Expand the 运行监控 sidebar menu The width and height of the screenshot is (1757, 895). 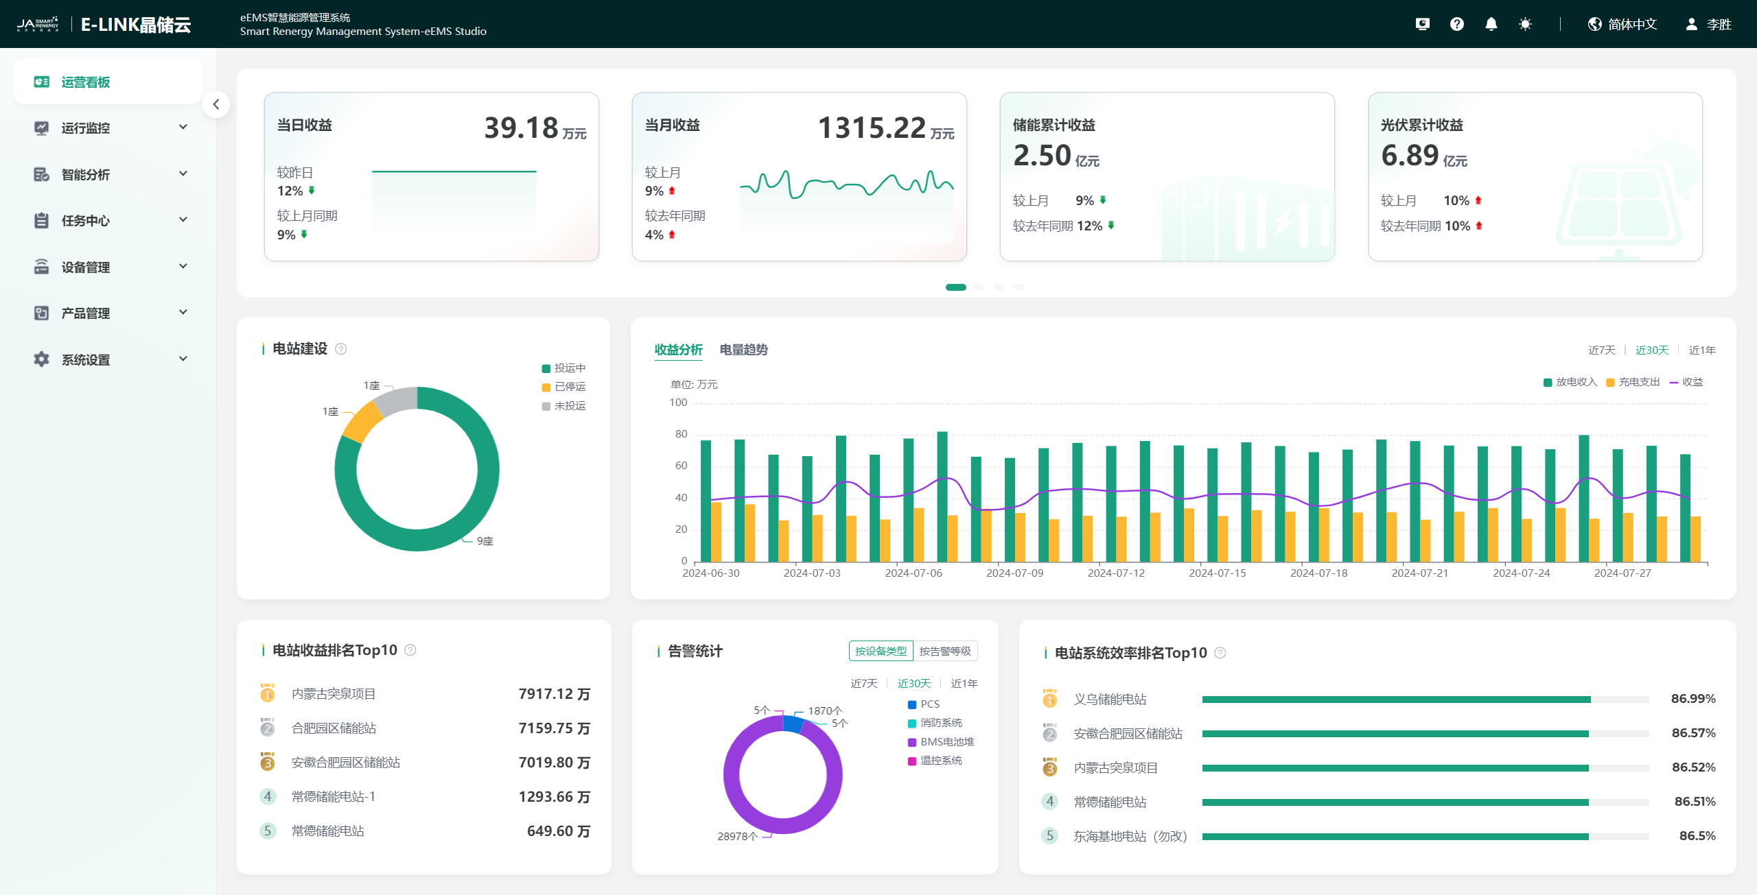pos(110,128)
